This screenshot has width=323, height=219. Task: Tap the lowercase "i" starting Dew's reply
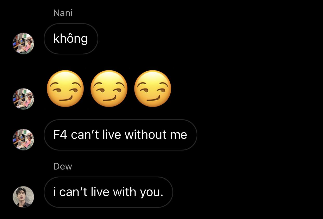coord(55,192)
